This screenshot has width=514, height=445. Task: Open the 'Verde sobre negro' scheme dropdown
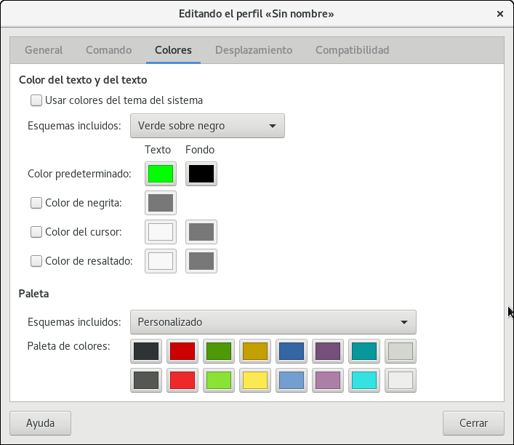tap(207, 126)
